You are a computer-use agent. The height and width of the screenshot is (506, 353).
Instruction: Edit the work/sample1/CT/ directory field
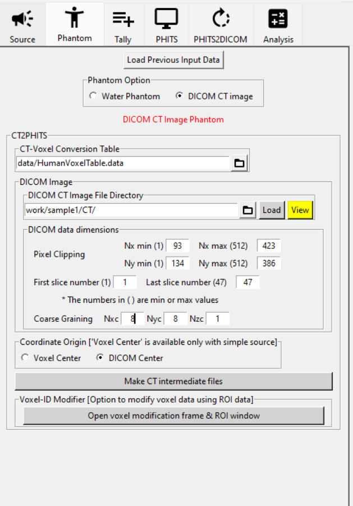(x=131, y=211)
